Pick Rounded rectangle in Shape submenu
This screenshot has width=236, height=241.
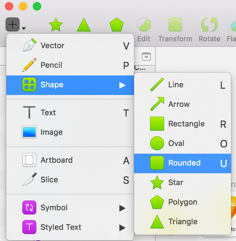[x=183, y=163]
